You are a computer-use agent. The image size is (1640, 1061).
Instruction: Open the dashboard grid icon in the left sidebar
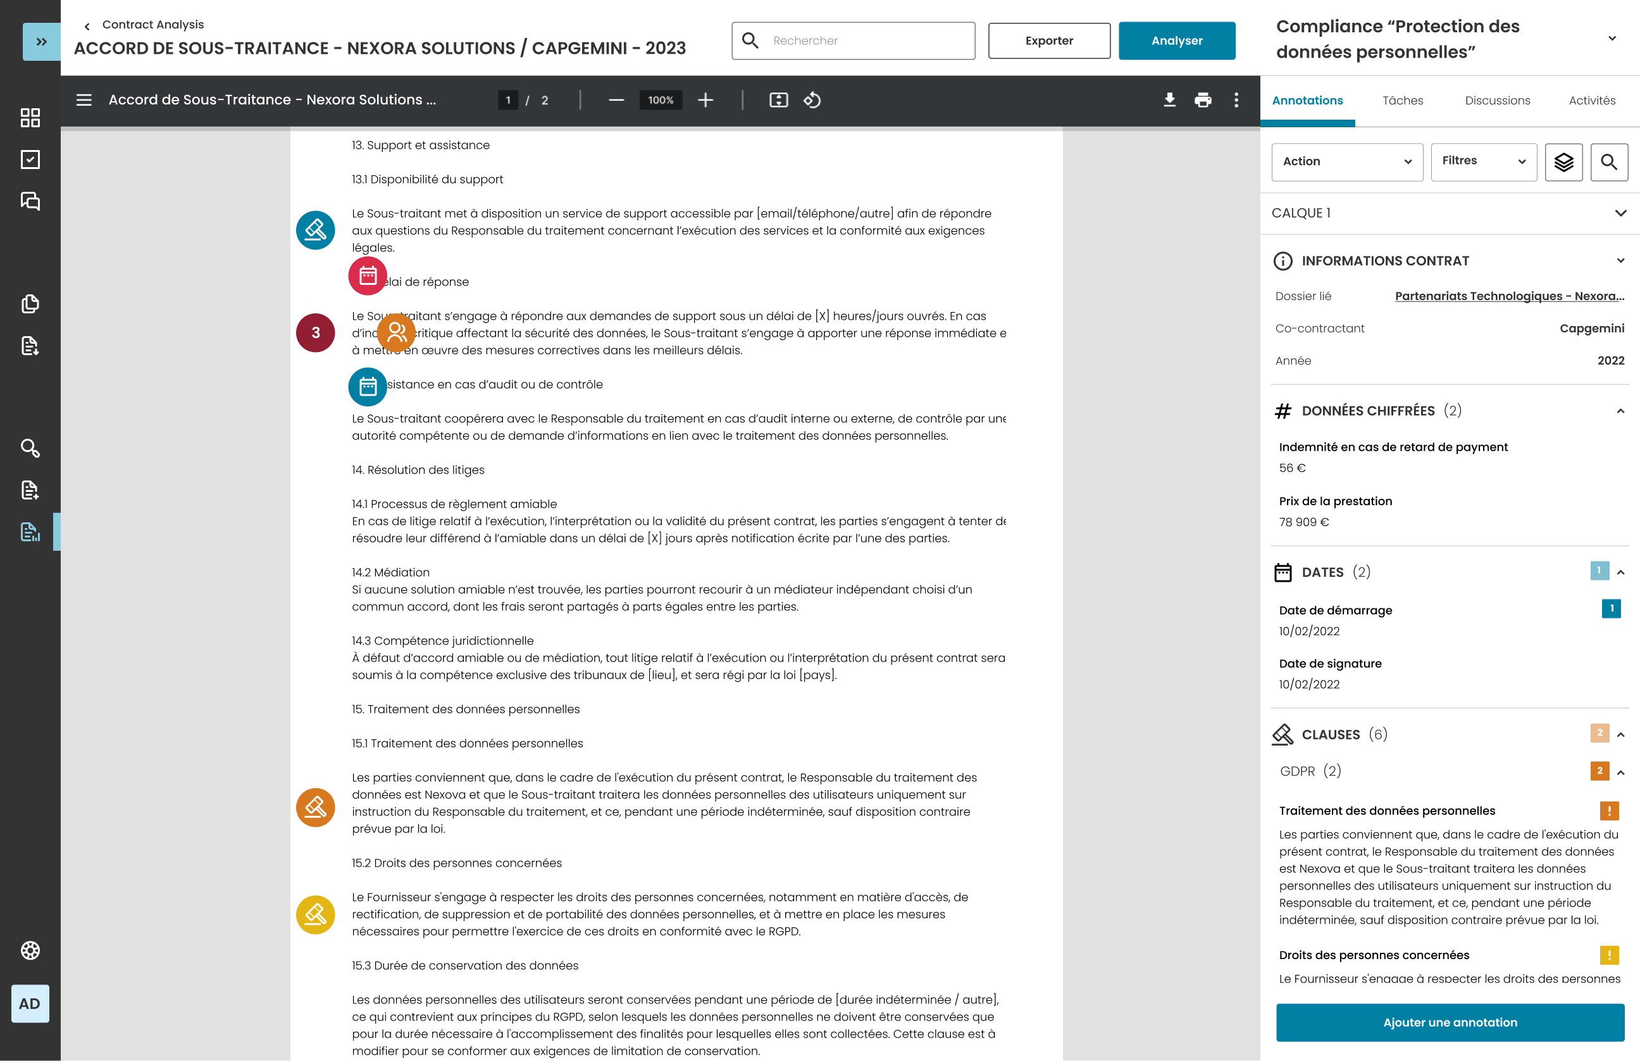pyautogui.click(x=30, y=118)
